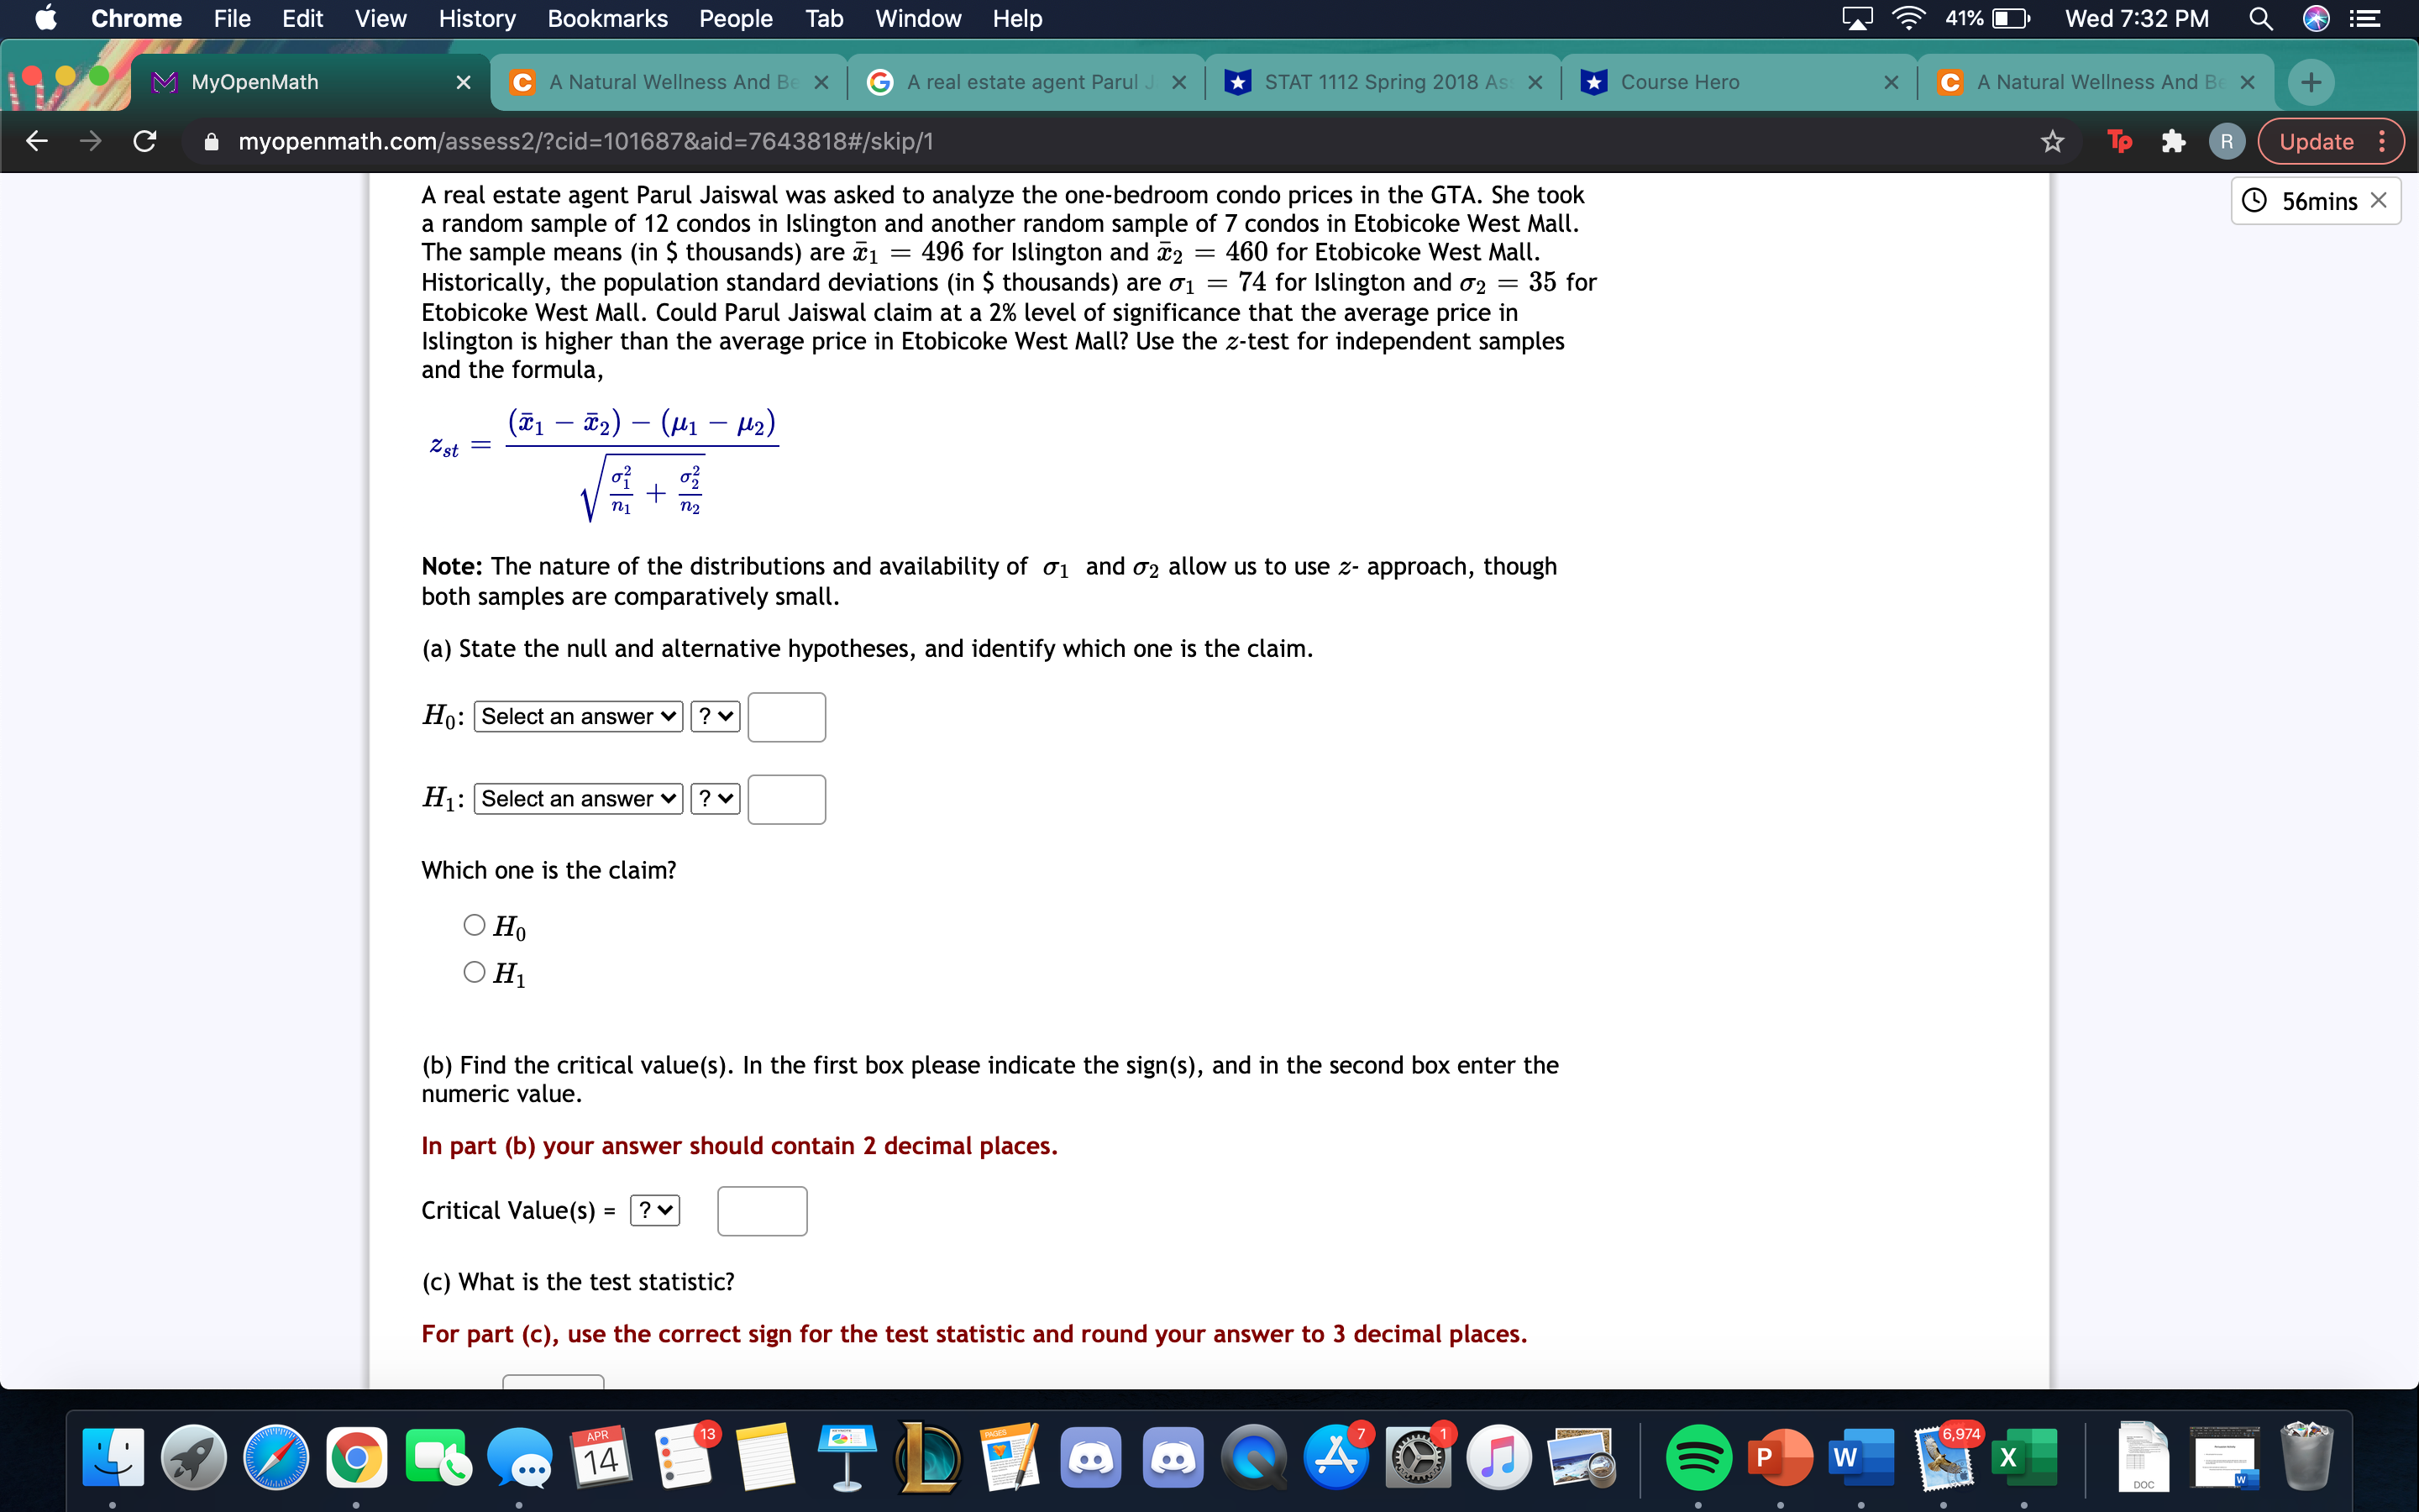
Task: Reload the current page
Action: (x=144, y=141)
